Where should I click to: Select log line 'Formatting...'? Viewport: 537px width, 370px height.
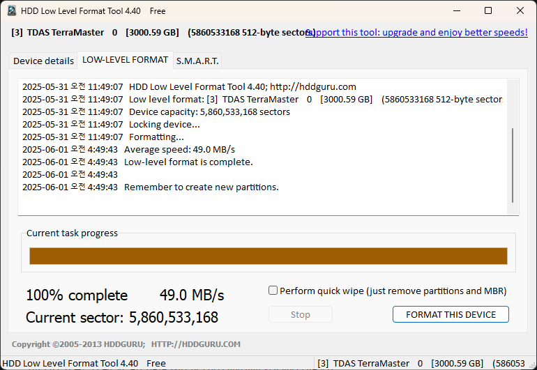(x=103, y=137)
